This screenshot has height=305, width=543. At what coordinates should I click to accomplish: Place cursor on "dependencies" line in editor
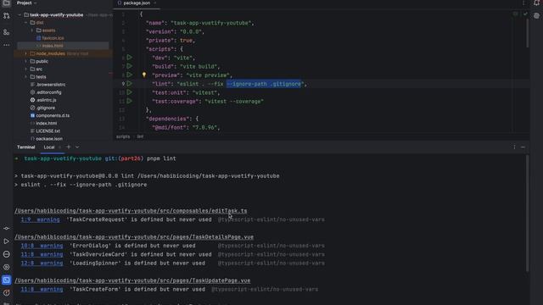[171, 119]
